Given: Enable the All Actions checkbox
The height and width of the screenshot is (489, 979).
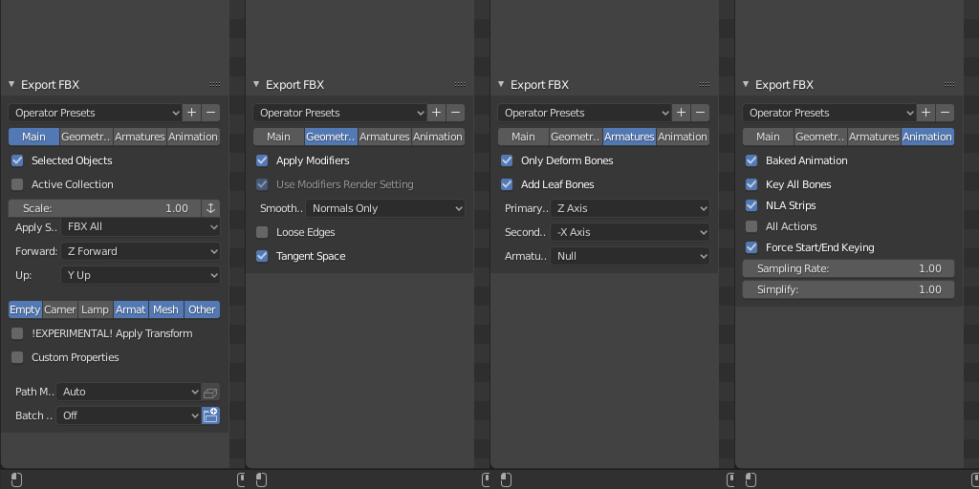Looking at the screenshot, I should (751, 226).
